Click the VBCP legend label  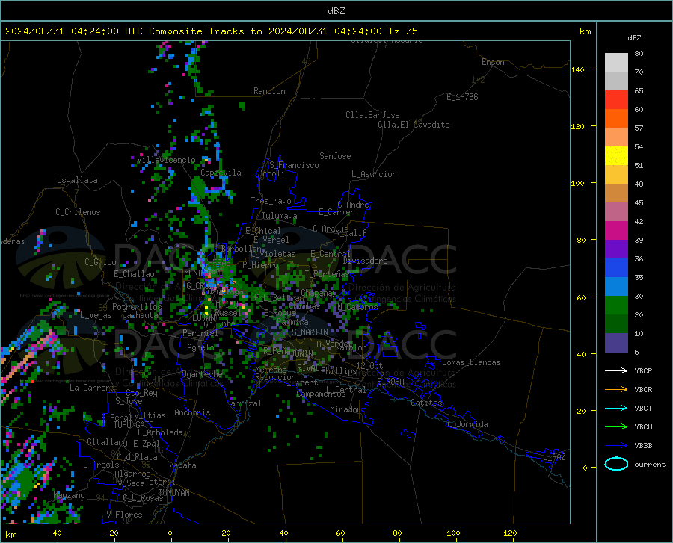(x=643, y=370)
